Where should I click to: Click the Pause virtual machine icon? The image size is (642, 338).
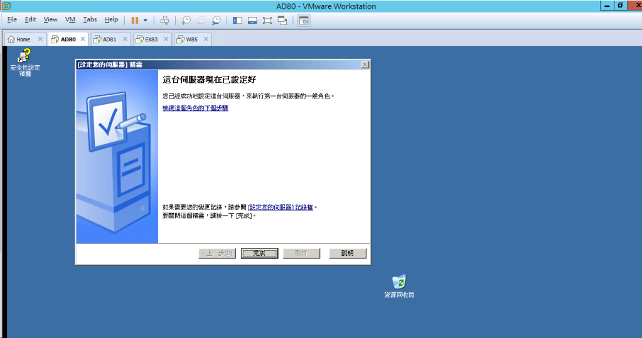(x=135, y=20)
